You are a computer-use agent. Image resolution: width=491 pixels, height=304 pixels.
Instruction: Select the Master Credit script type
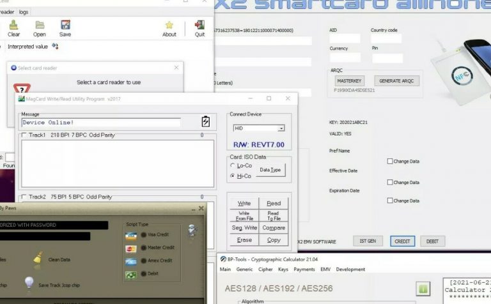144,248
